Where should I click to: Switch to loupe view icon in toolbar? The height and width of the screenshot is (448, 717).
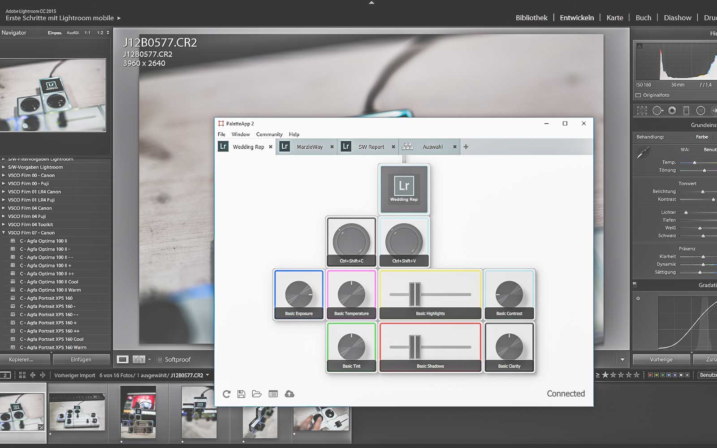point(123,359)
